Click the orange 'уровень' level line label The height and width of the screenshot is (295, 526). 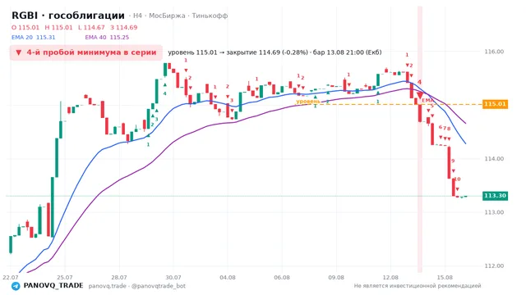(308, 101)
